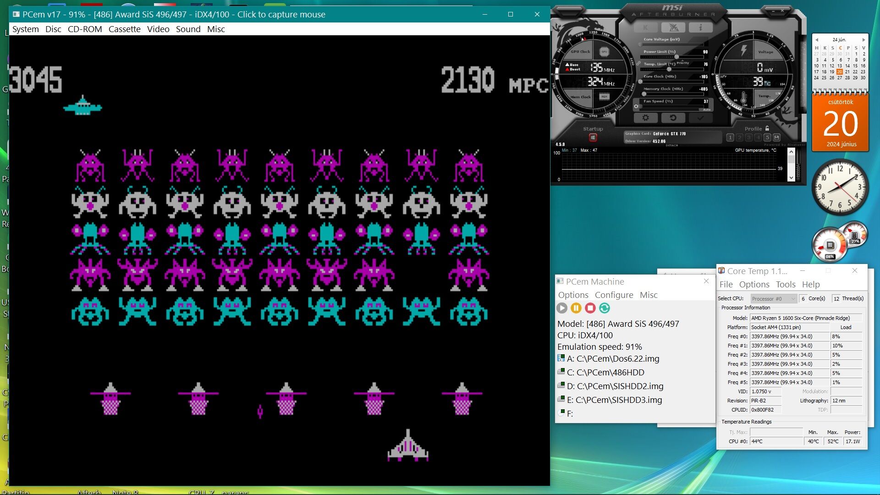Click PCem Machine title bar icon
Screen dimensions: 880x495
click(x=560, y=281)
